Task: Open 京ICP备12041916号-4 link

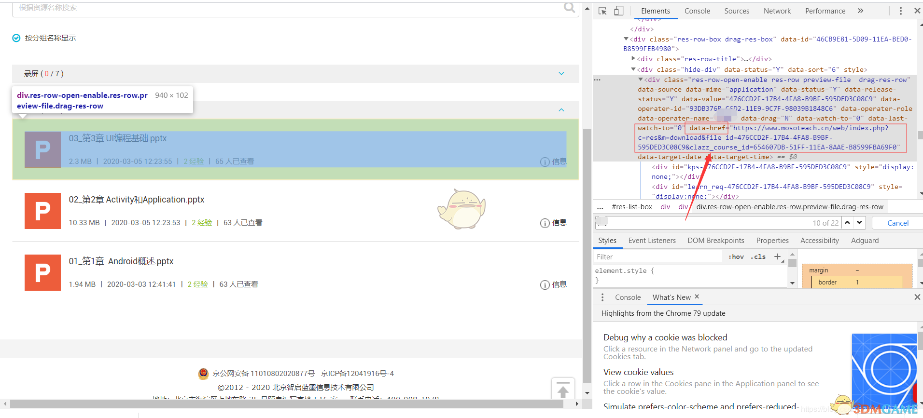Action: point(357,374)
